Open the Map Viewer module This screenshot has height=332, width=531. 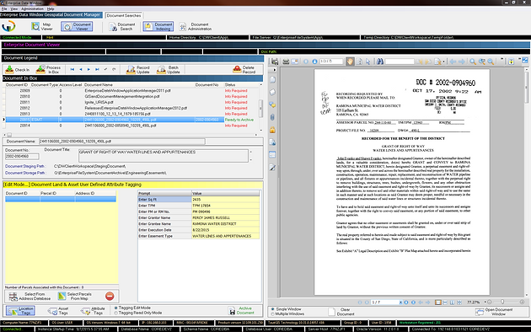(x=42, y=26)
